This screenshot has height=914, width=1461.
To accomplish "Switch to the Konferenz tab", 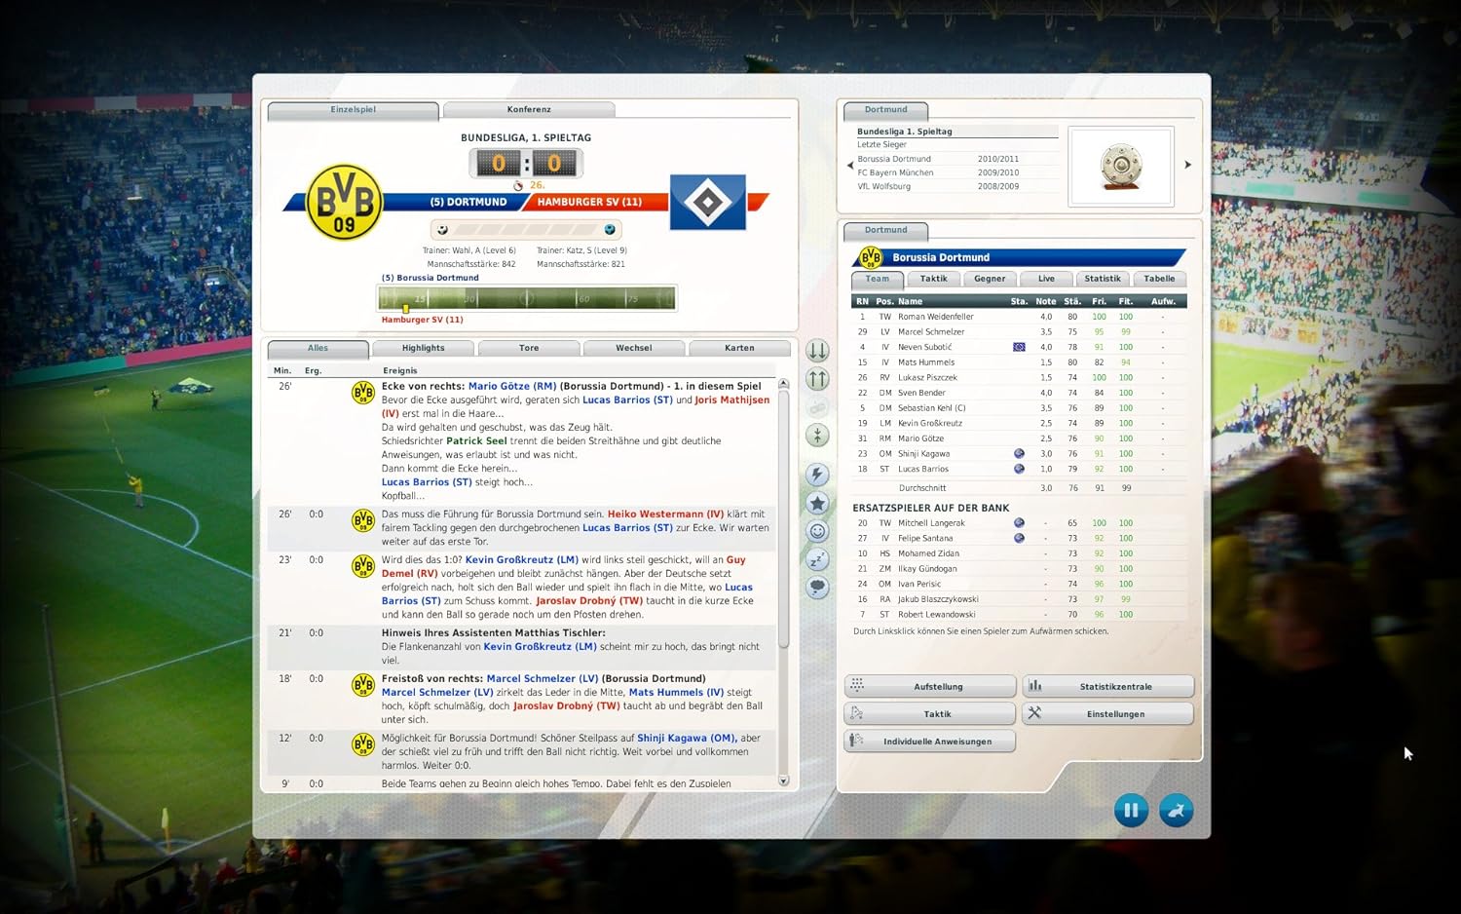I will [x=529, y=110].
